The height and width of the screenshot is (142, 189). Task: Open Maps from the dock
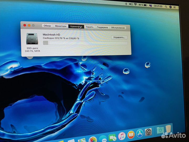tap(82, 140)
